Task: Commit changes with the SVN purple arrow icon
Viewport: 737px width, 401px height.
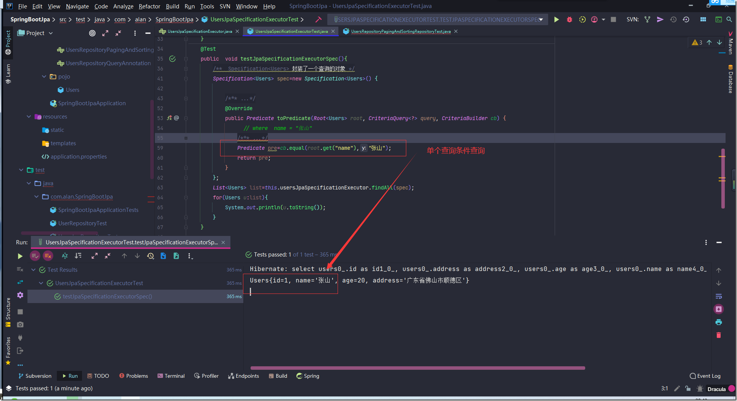Action: (x=660, y=19)
